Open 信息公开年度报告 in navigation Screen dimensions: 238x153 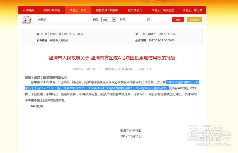tap(107, 10)
